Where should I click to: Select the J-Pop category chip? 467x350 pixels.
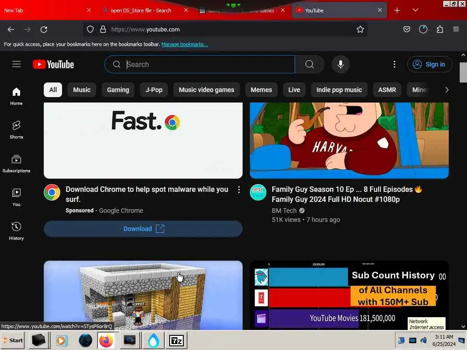(154, 90)
